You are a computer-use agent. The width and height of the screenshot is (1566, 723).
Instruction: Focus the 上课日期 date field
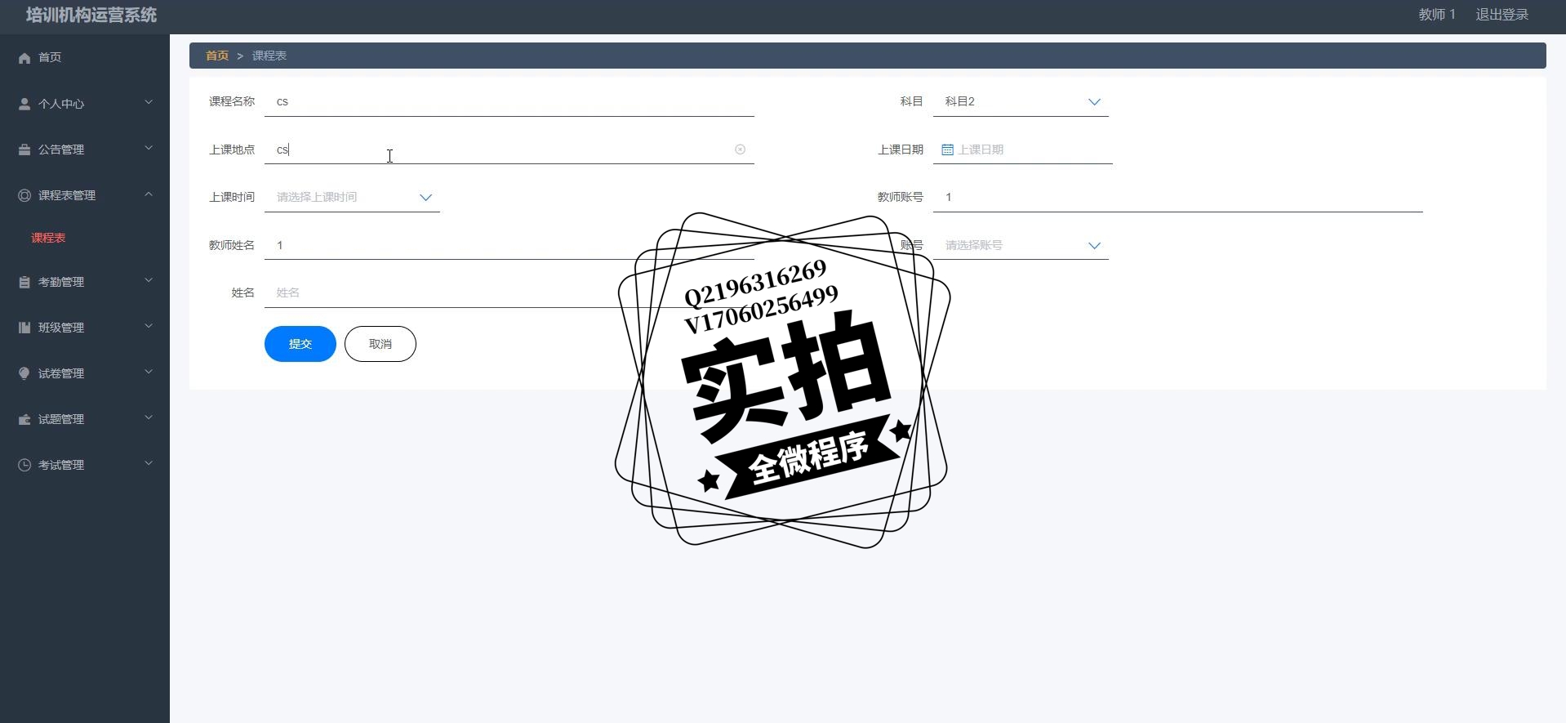1023,150
